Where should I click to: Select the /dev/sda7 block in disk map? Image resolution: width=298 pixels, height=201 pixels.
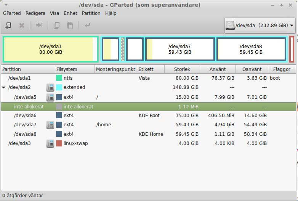point(180,49)
